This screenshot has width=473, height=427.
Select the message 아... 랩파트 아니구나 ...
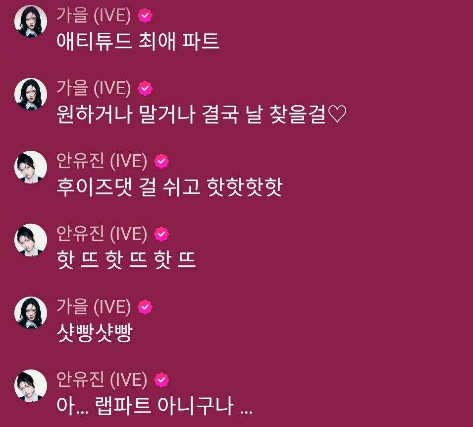pyautogui.click(x=155, y=406)
